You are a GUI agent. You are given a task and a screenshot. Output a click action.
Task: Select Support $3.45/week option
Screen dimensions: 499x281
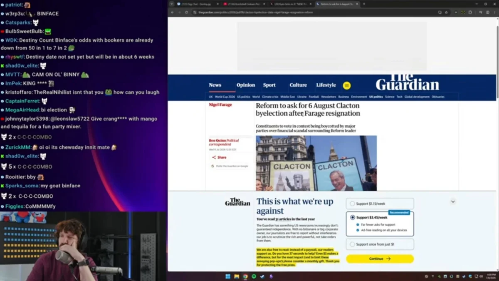point(380,224)
